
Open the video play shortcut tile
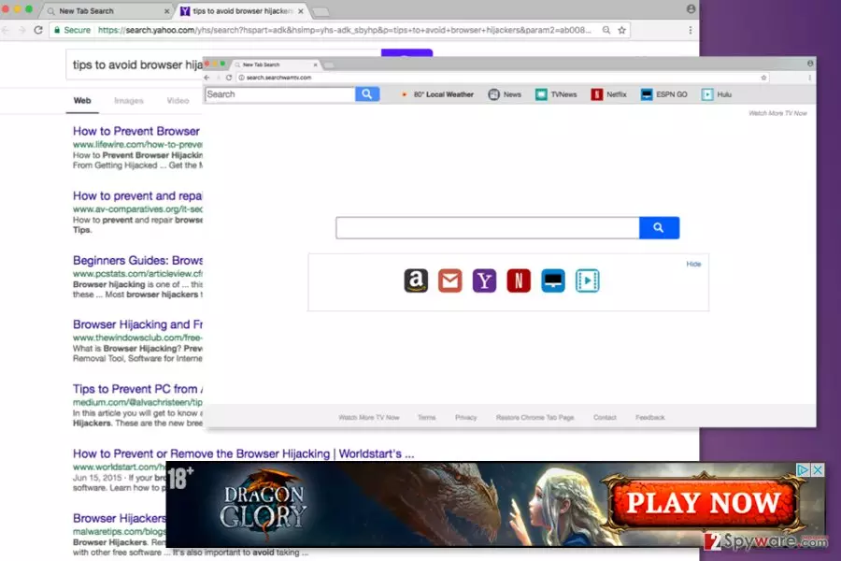click(x=588, y=280)
